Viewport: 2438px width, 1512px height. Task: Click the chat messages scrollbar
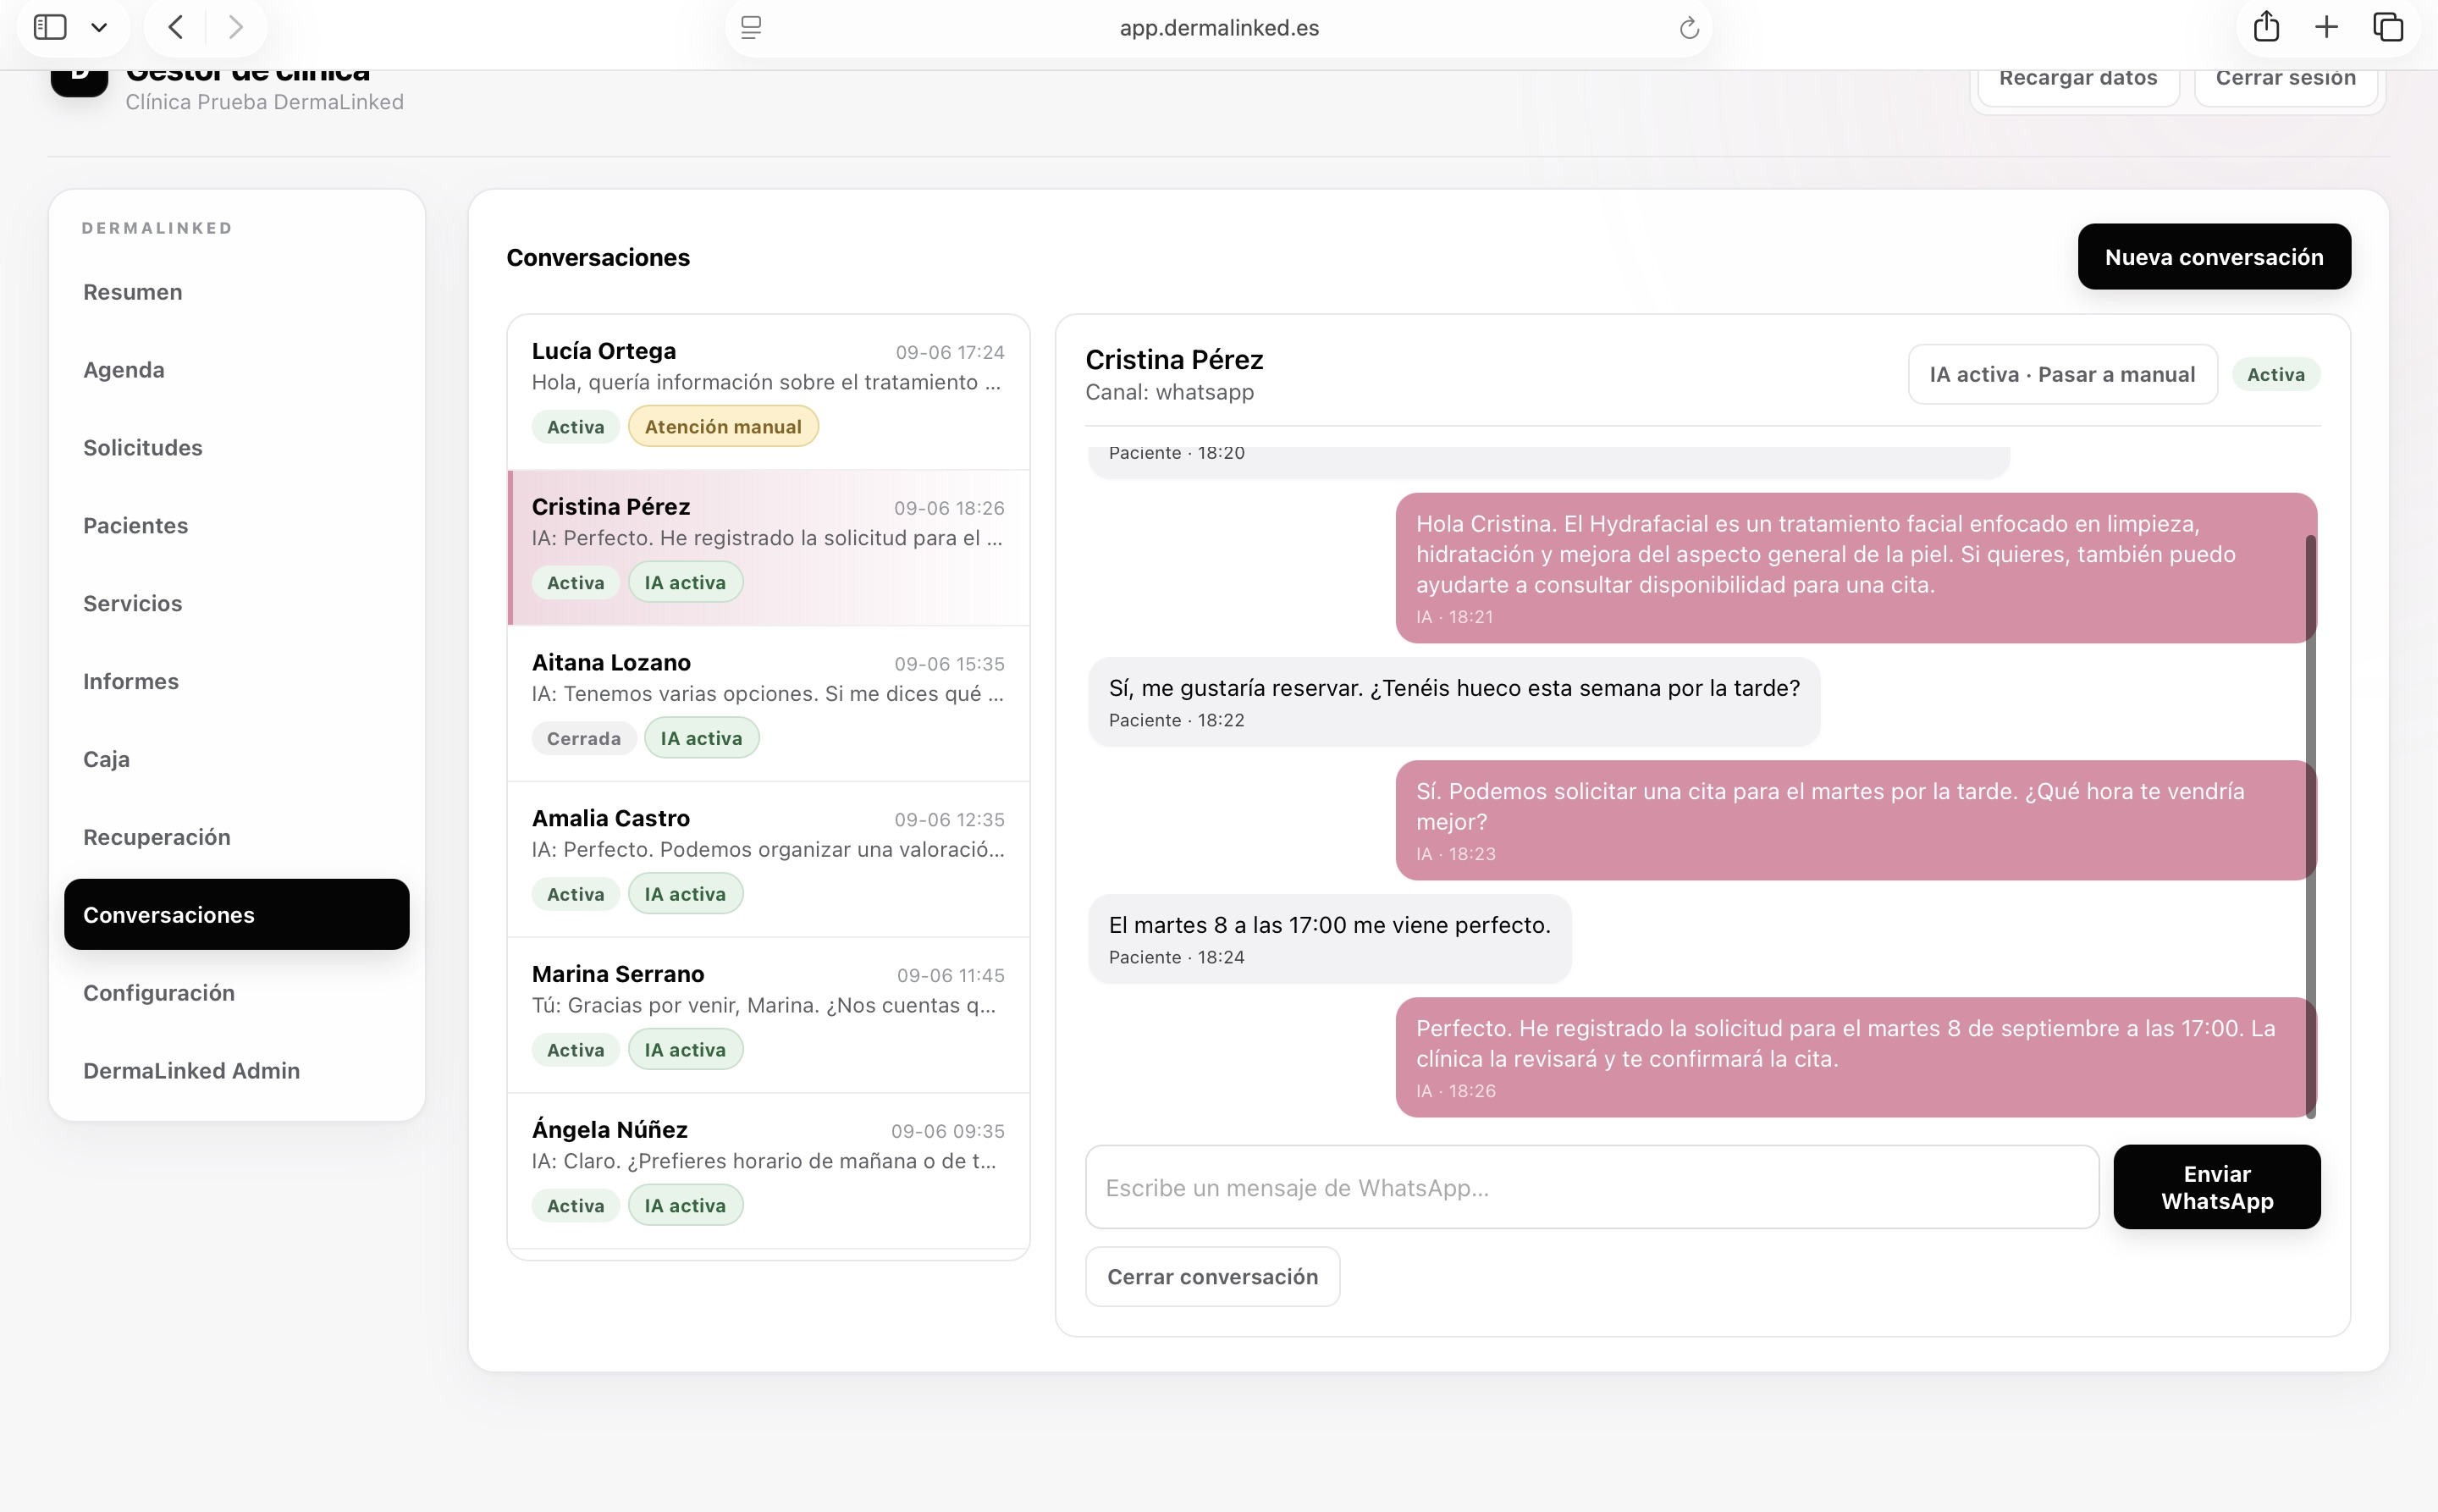click(x=2311, y=825)
